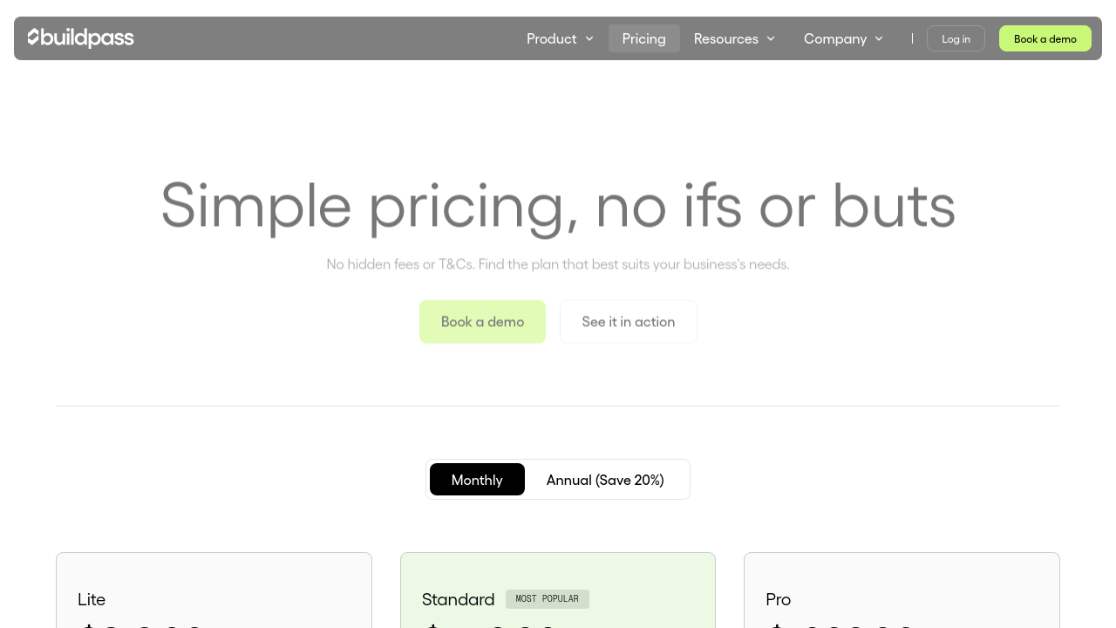Image resolution: width=1116 pixels, height=628 pixels.
Task: Click the Standard plan heading
Action: tap(458, 599)
